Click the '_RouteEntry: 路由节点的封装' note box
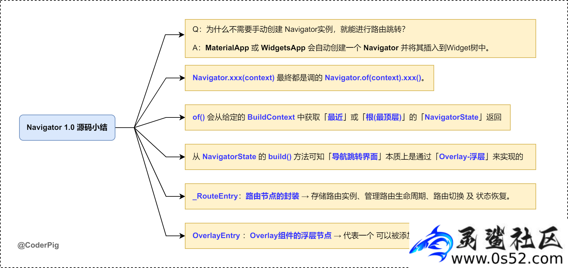 coord(360,196)
